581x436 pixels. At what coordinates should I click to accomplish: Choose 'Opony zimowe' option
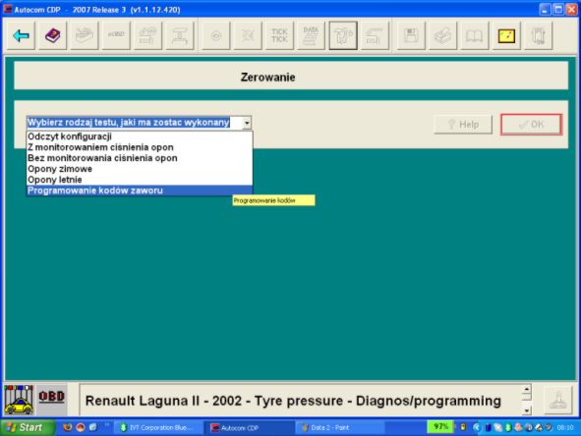tap(140, 169)
